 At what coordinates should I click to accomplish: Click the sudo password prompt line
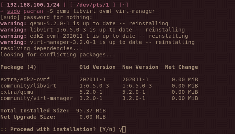click(x=46, y=17)
